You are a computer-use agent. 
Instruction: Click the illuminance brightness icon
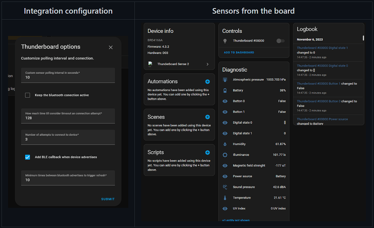pyautogui.click(x=225, y=155)
